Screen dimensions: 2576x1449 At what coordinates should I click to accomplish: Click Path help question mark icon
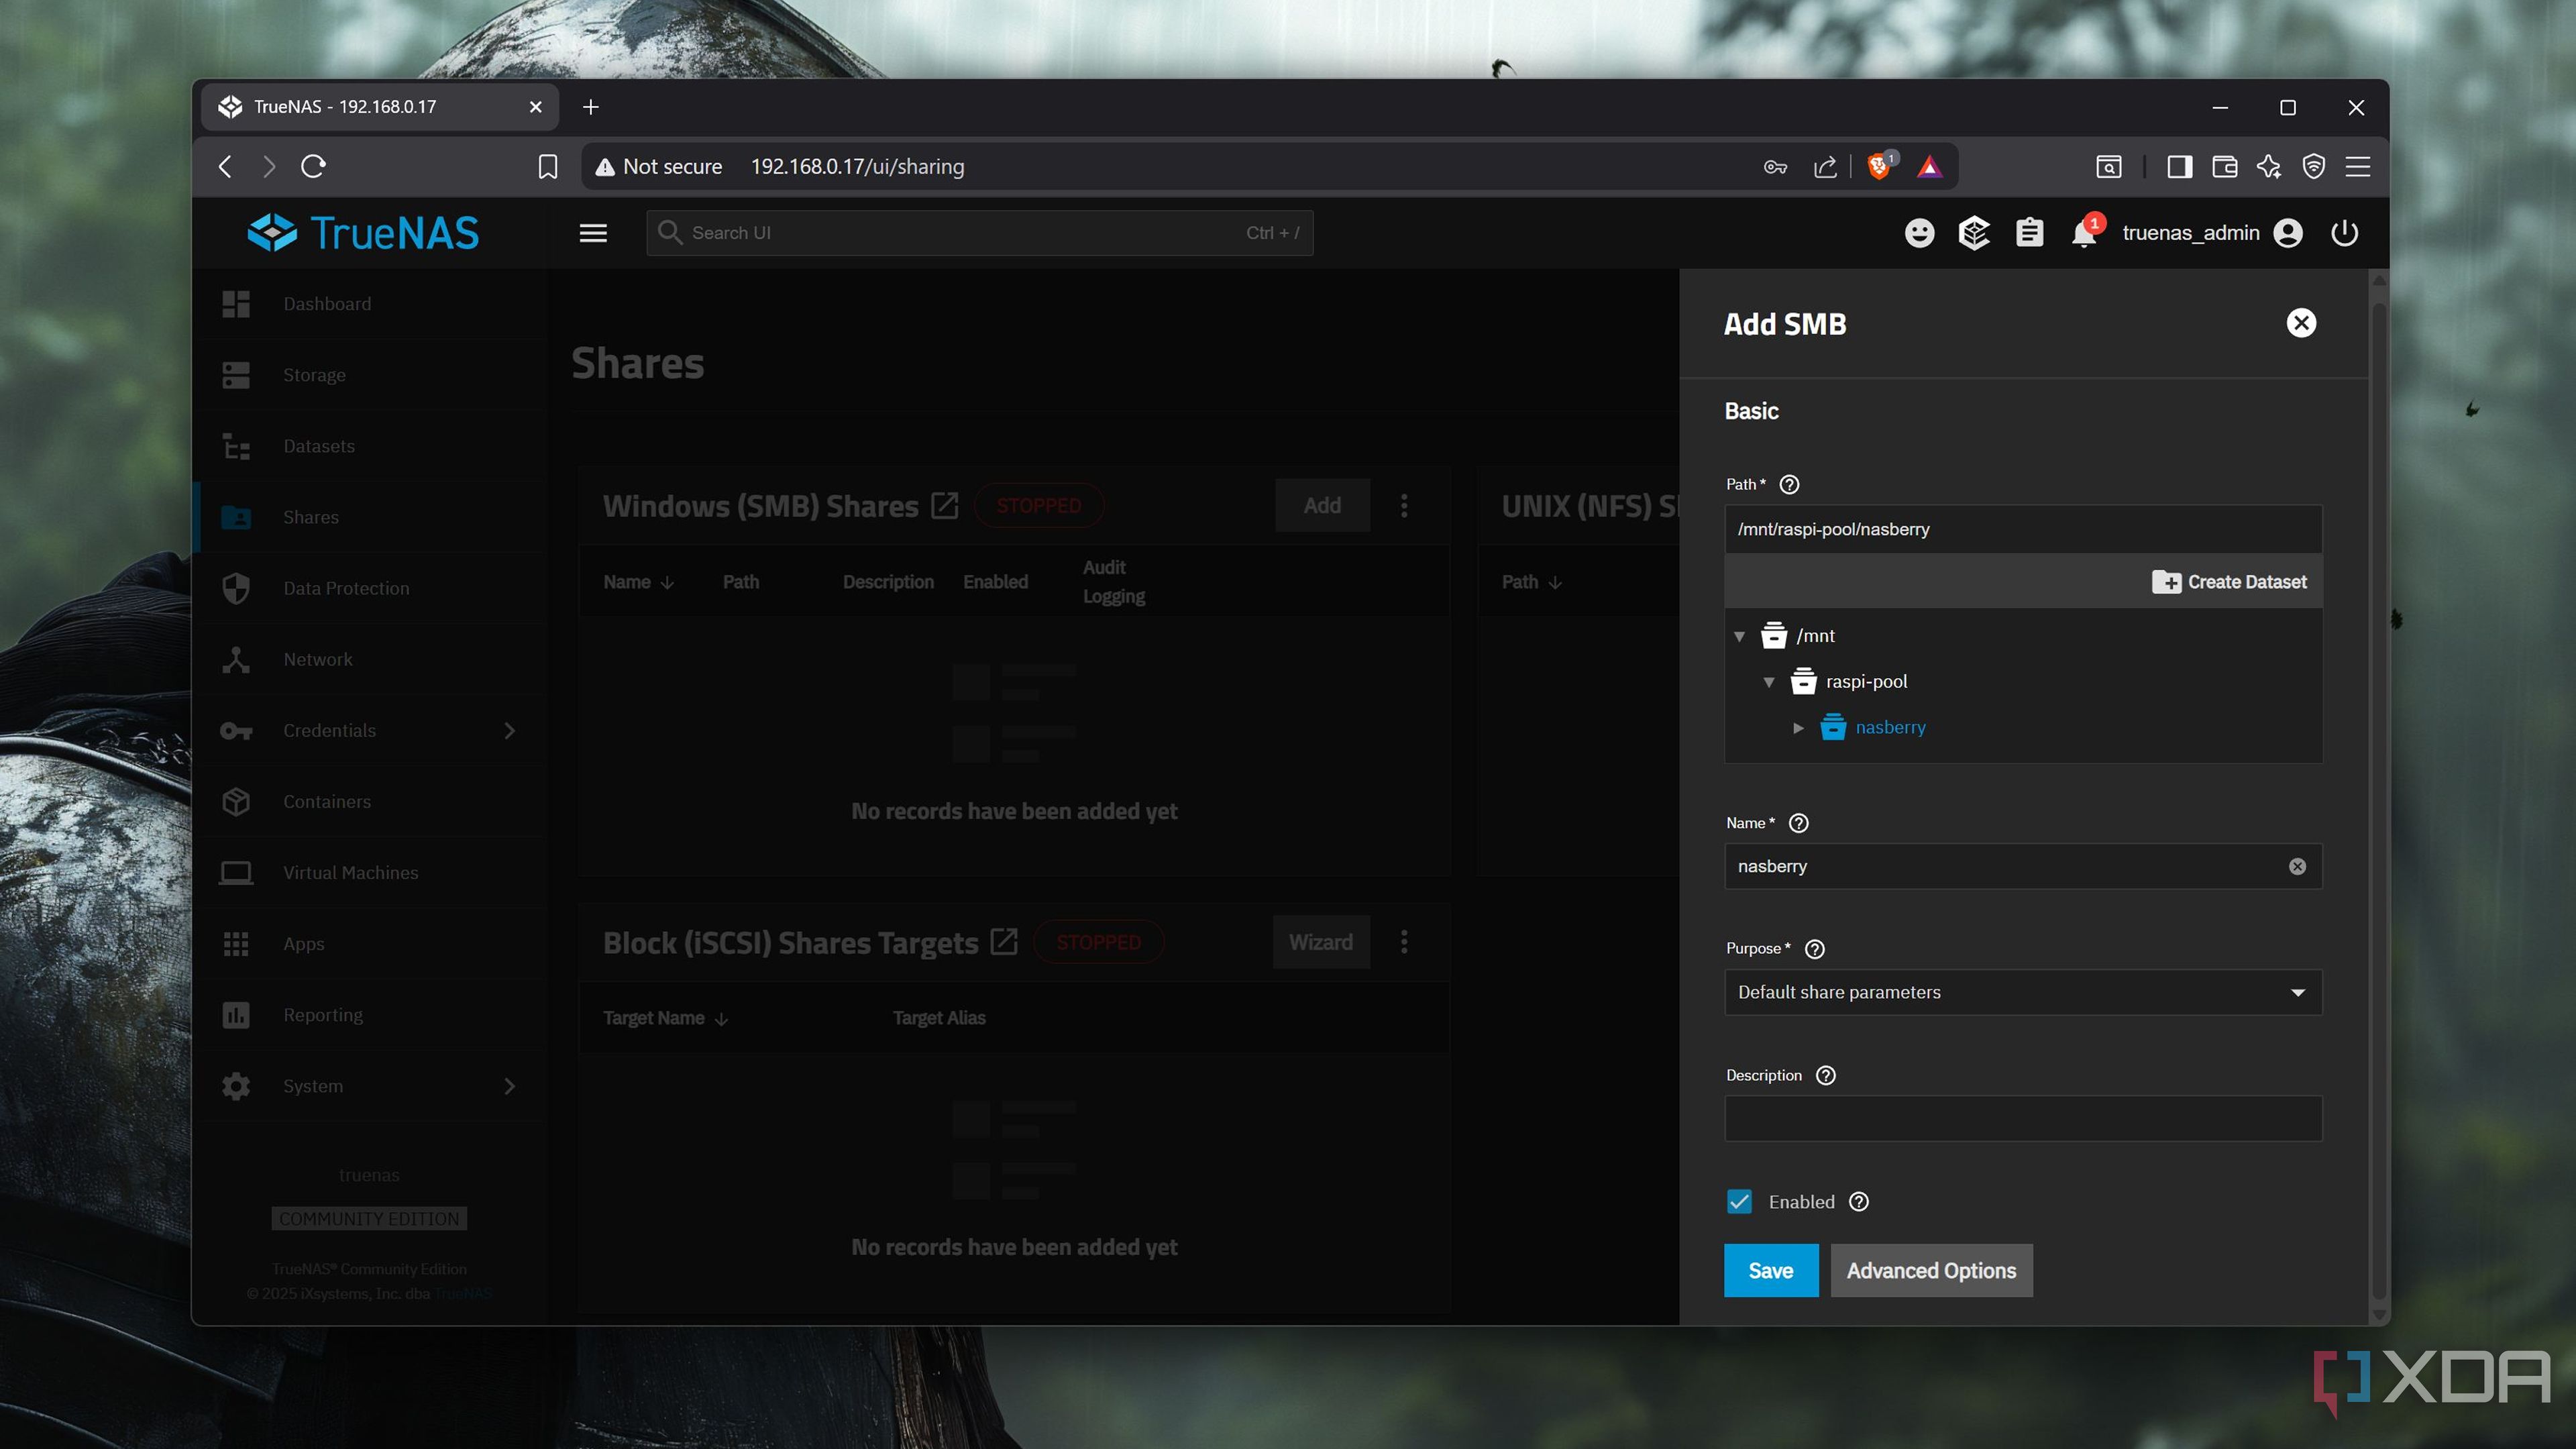pos(1790,484)
